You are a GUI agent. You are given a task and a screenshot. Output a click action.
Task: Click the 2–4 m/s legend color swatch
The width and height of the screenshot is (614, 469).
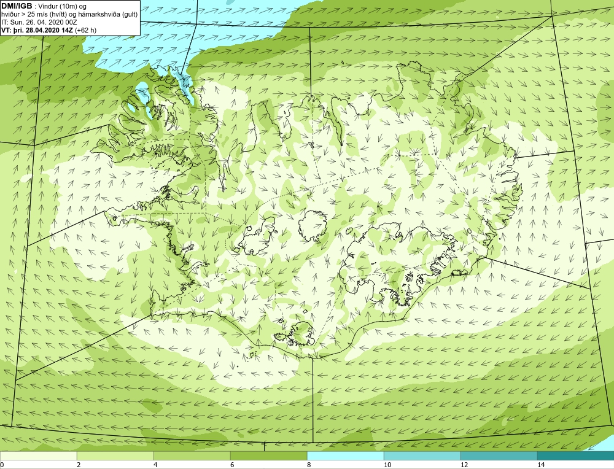point(115,455)
